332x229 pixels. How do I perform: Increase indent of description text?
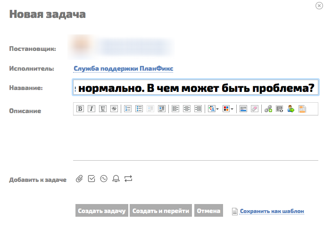point(162,109)
